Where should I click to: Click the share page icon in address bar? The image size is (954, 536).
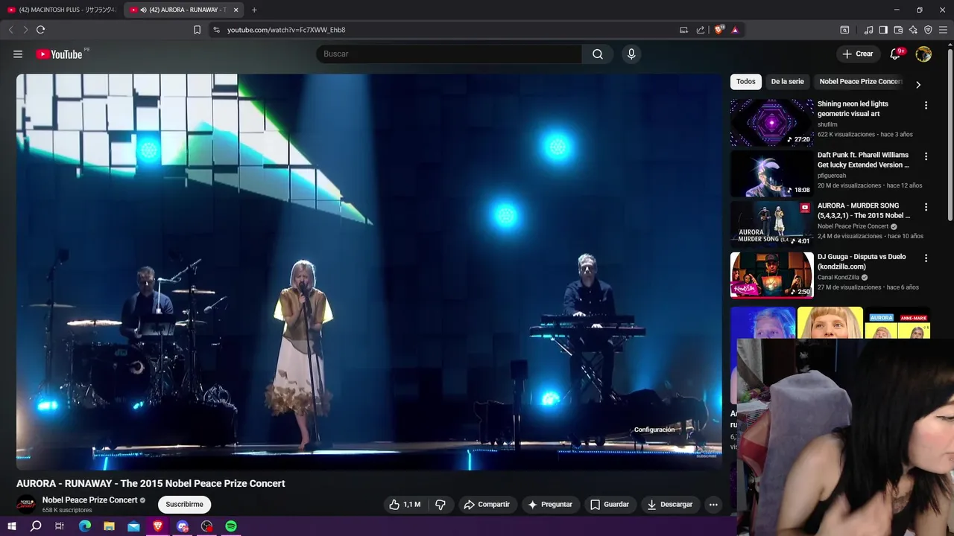tap(701, 30)
